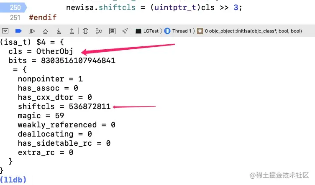Screen dimensions: 315x185
Task: Continue program execution
Action: [x=32, y=31]
